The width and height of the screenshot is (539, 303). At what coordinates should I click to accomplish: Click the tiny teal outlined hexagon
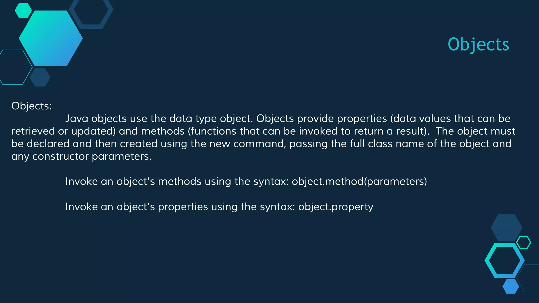point(523,242)
